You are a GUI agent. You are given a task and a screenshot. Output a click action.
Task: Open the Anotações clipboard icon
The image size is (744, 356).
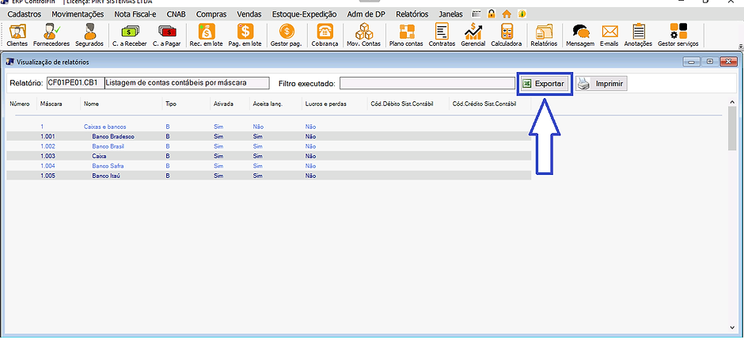pos(638,36)
